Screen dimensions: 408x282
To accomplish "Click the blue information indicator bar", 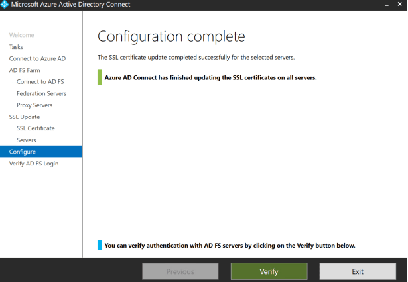I will 100,245.
